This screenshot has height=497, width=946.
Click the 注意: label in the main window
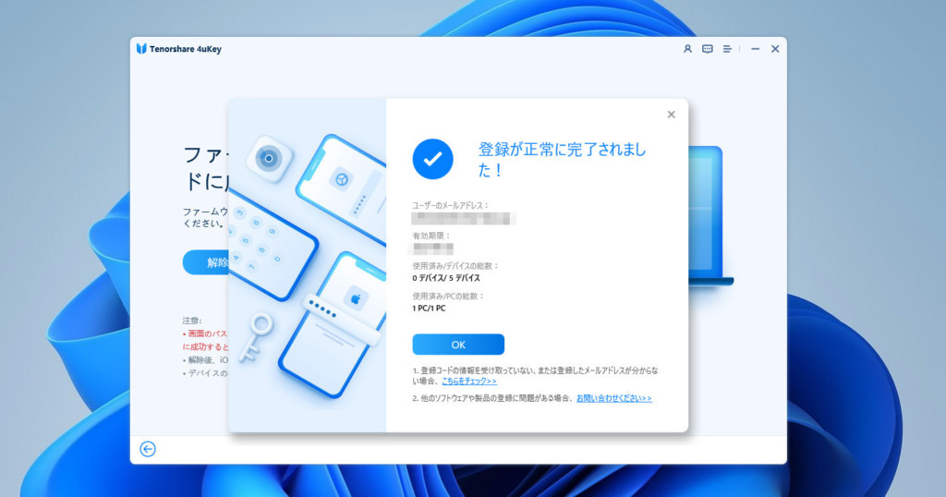click(x=192, y=321)
